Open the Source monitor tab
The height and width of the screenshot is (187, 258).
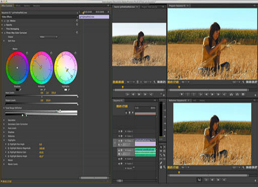[125, 7]
